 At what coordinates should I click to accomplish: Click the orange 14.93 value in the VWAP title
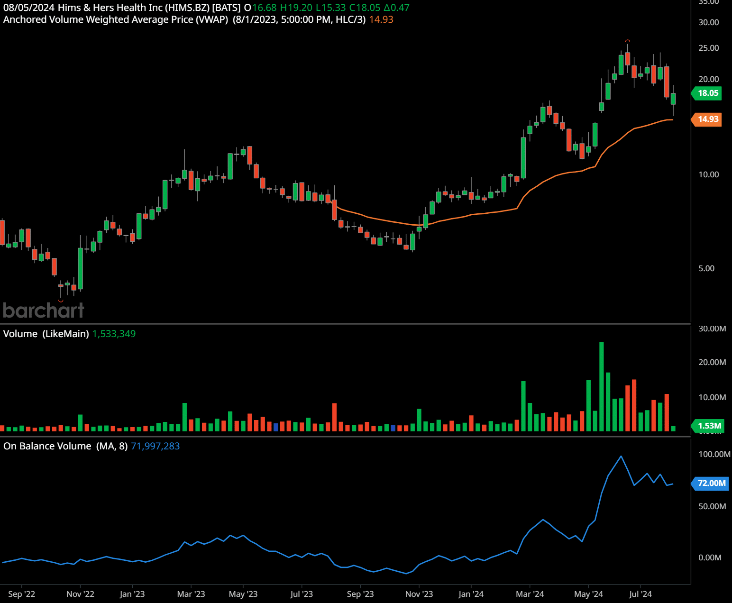[x=381, y=19]
